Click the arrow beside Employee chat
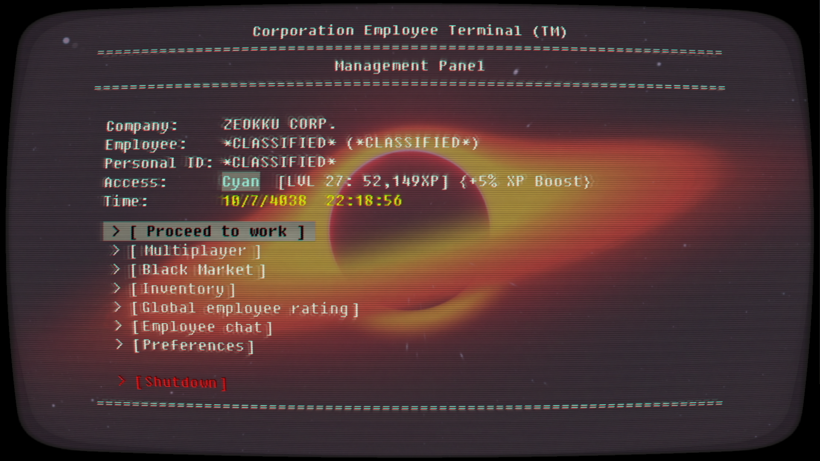This screenshot has height=461, width=820. pyautogui.click(x=118, y=326)
